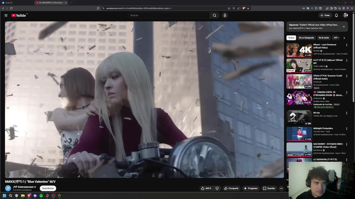Open a new browser tab
The height and width of the screenshot is (199, 355).
point(71,3)
